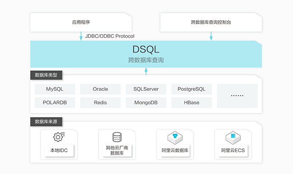This screenshot has width=293, height=174.
Task: Click the 跨数据库查询 subtitle under DSQL
Action: click(x=146, y=60)
